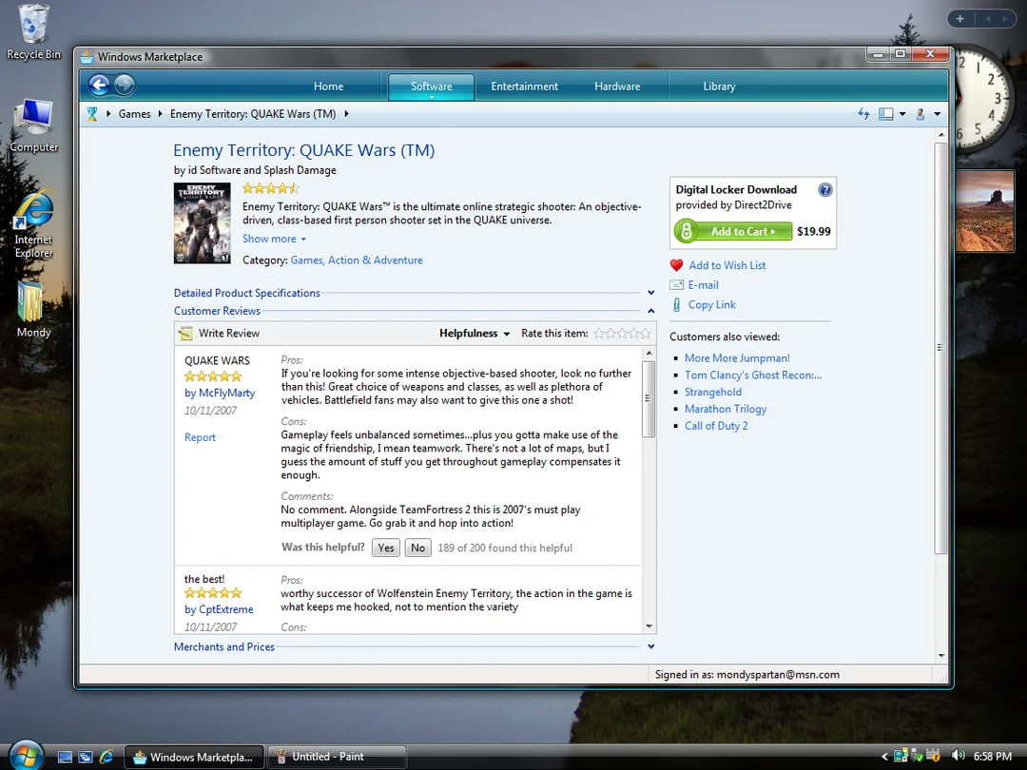Open More More Jumpman! product
This screenshot has height=770, width=1027.
(x=737, y=358)
